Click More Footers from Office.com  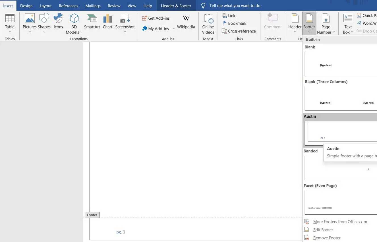(340, 222)
